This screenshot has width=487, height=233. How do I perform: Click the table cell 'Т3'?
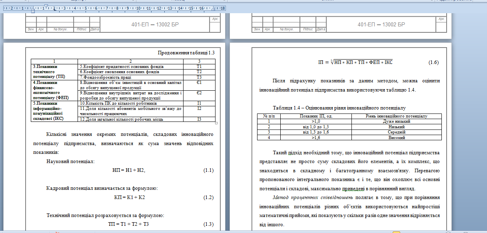pos(199,77)
